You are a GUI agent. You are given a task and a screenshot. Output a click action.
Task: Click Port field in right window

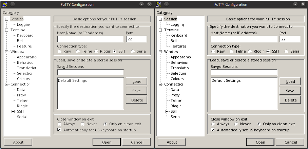[290, 39]
